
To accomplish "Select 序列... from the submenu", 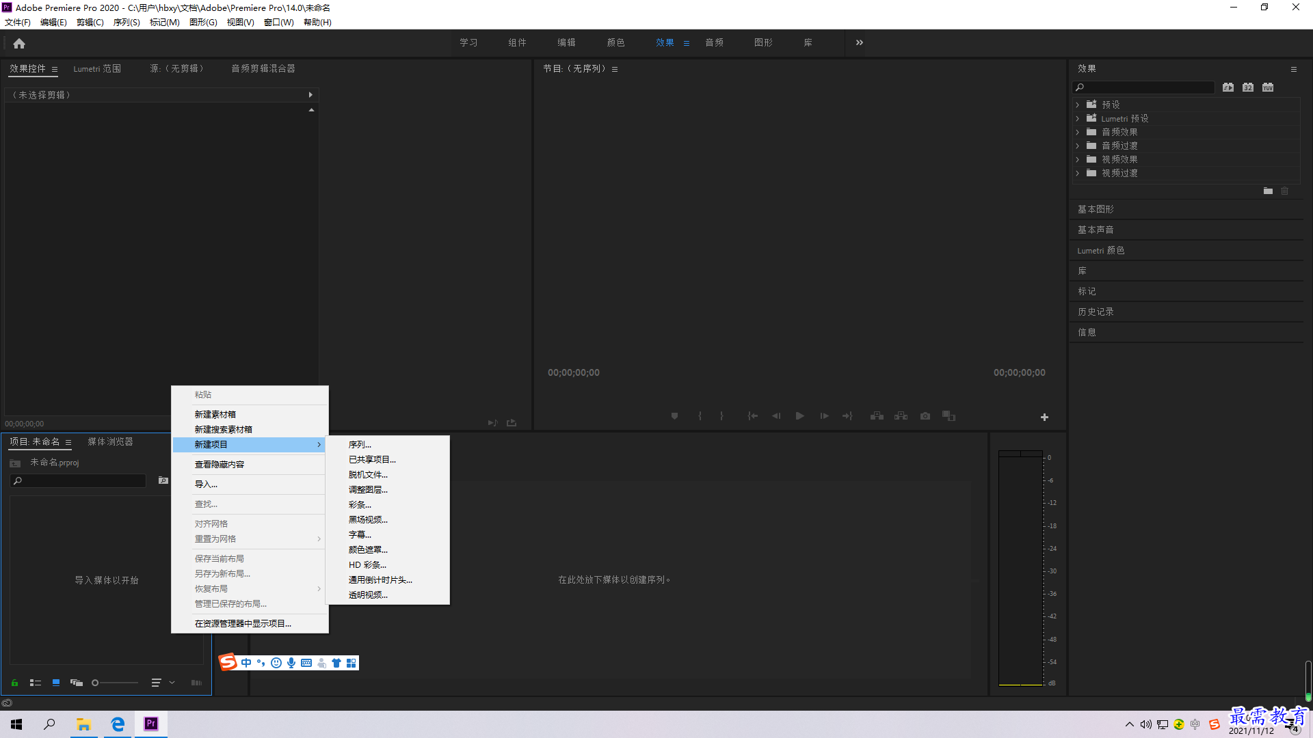I will (x=360, y=445).
